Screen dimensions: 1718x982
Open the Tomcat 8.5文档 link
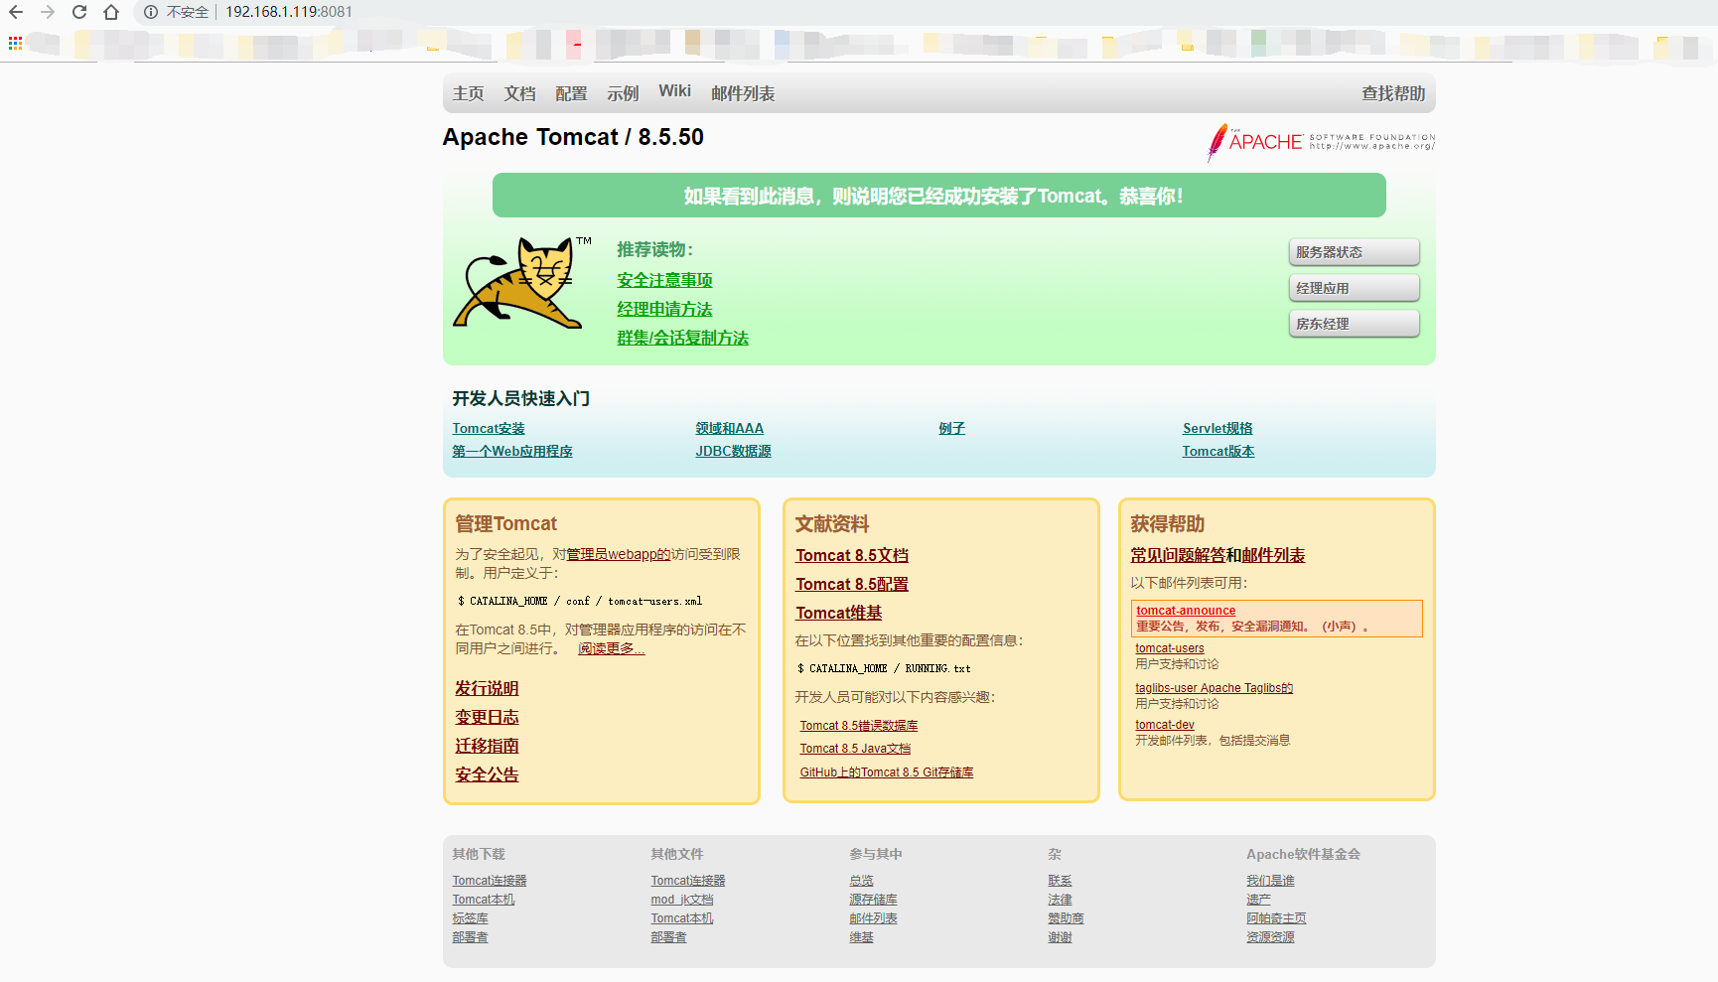point(852,555)
